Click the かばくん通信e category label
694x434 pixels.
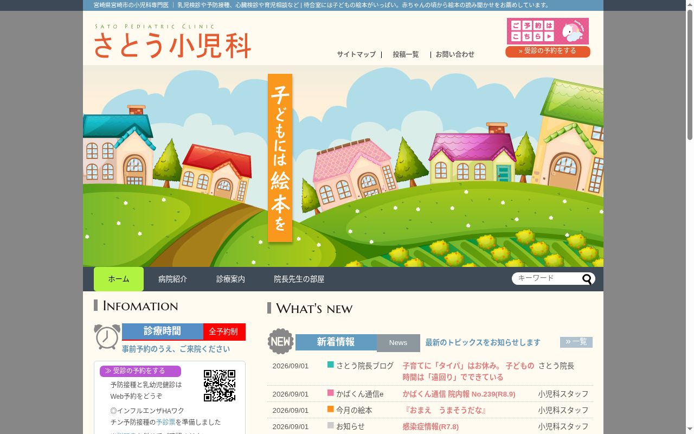point(359,394)
